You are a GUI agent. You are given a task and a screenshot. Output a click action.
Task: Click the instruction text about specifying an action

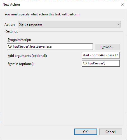click(42, 14)
